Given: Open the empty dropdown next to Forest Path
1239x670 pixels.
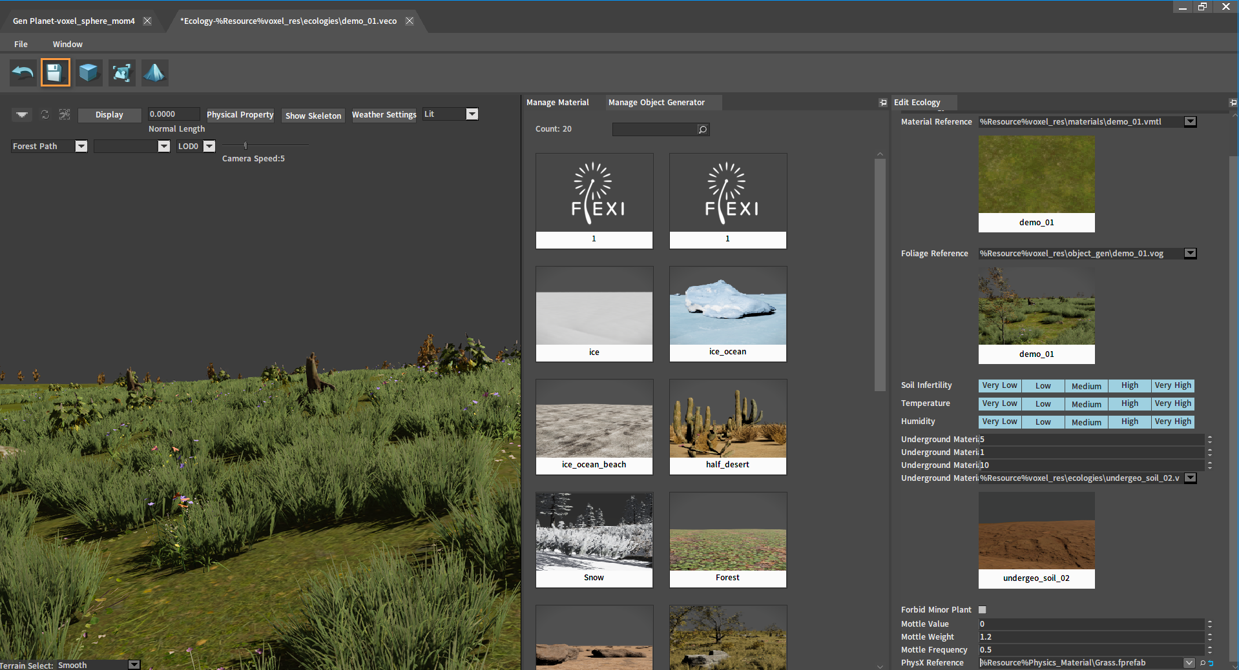Looking at the screenshot, I should click(164, 147).
